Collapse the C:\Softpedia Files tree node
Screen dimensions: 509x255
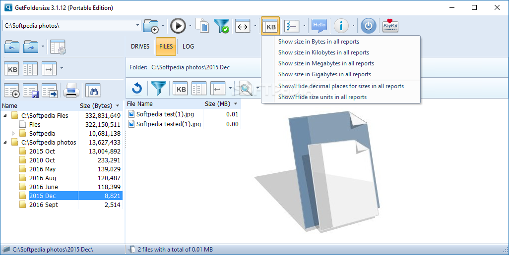tap(5, 115)
